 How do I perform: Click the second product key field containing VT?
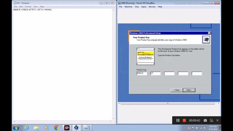pyautogui.click(x=155, y=74)
